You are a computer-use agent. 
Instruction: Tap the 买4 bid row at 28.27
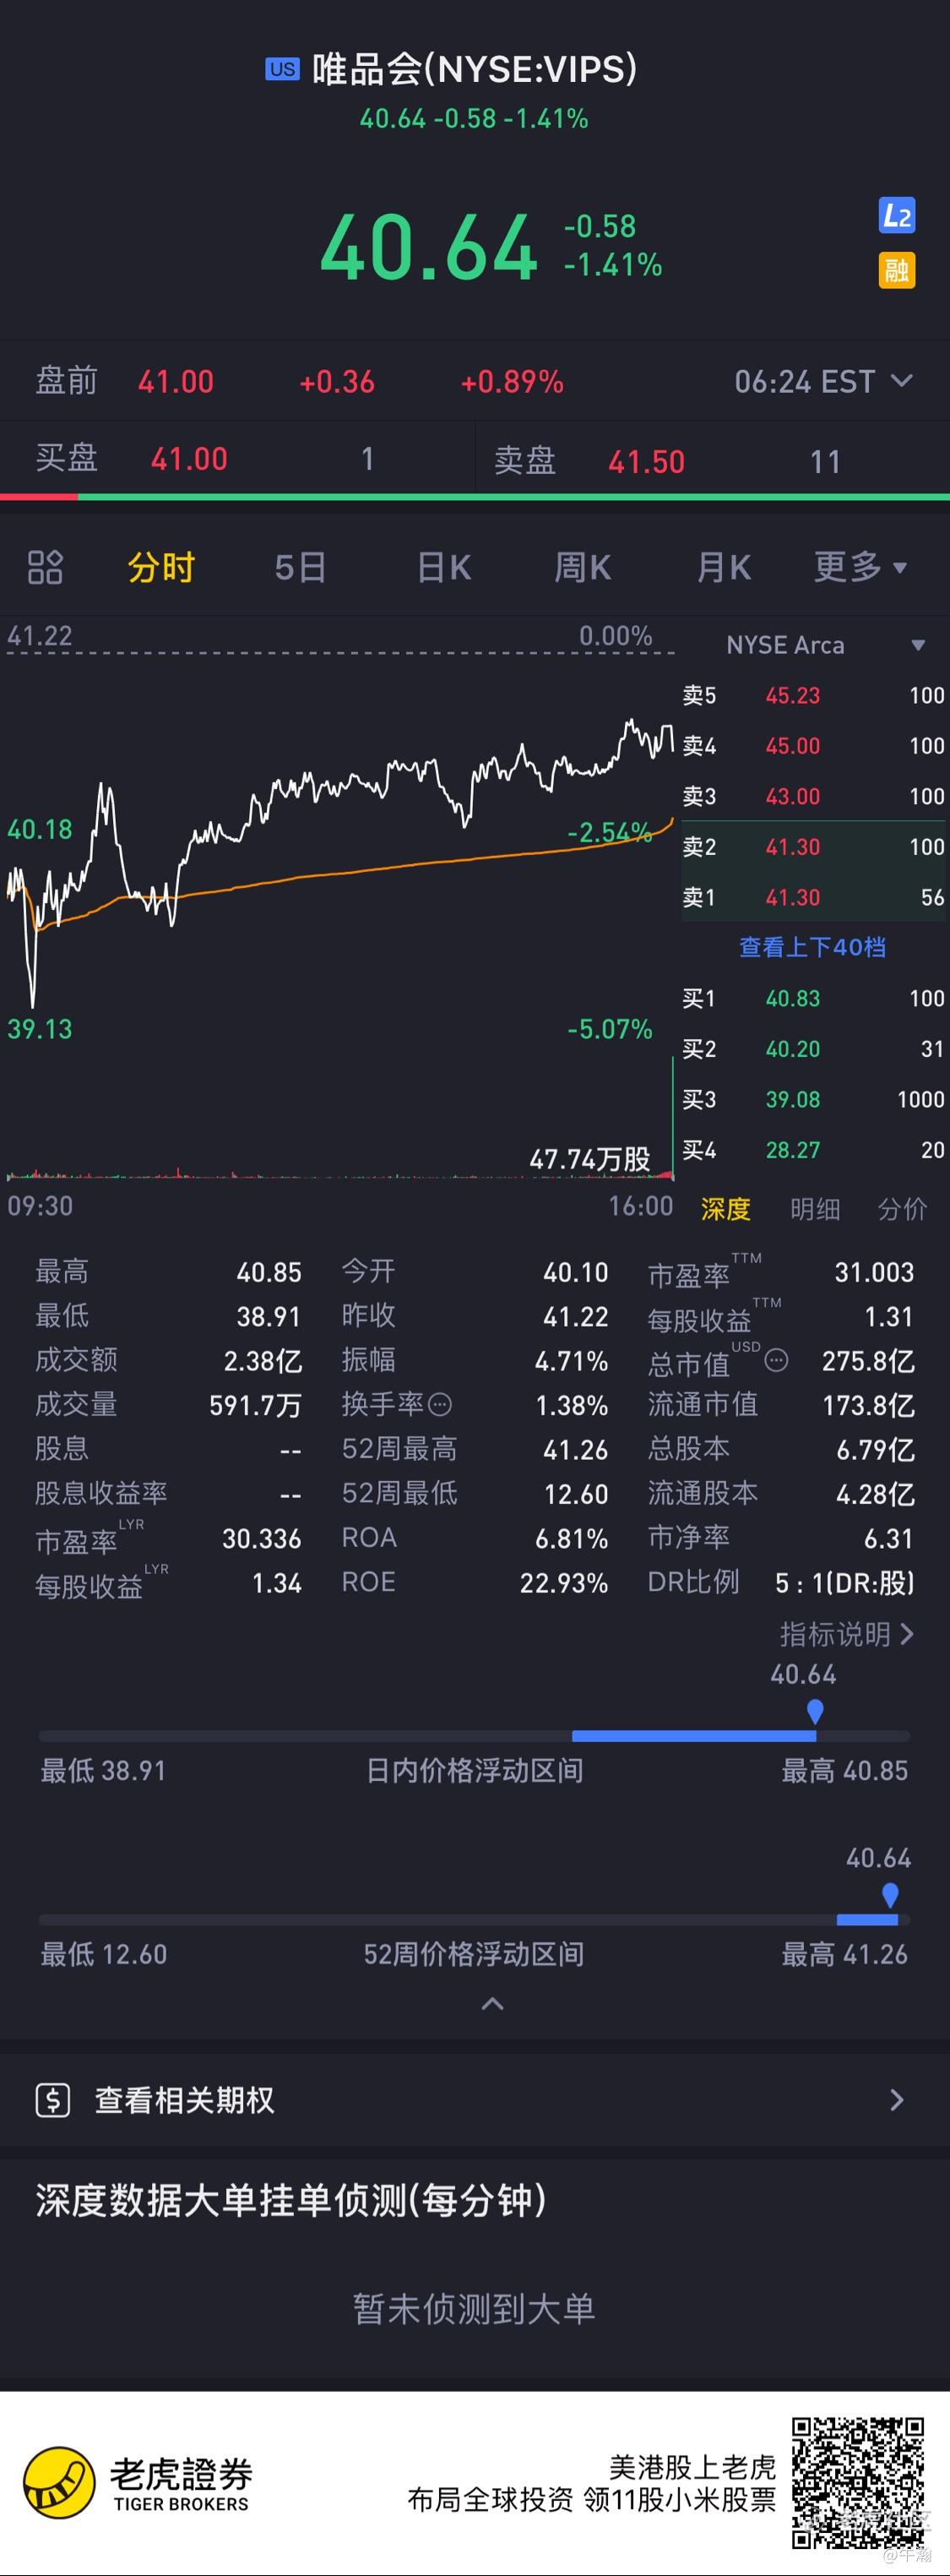[814, 1150]
